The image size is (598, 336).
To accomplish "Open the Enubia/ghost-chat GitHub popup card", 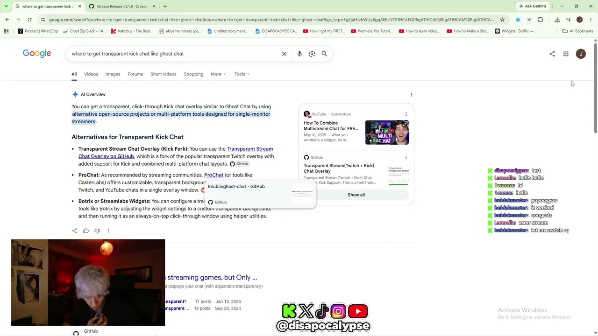I will (261, 194).
